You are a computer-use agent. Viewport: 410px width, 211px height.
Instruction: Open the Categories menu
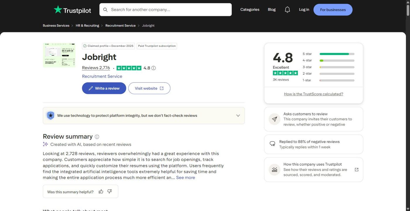pos(250,10)
